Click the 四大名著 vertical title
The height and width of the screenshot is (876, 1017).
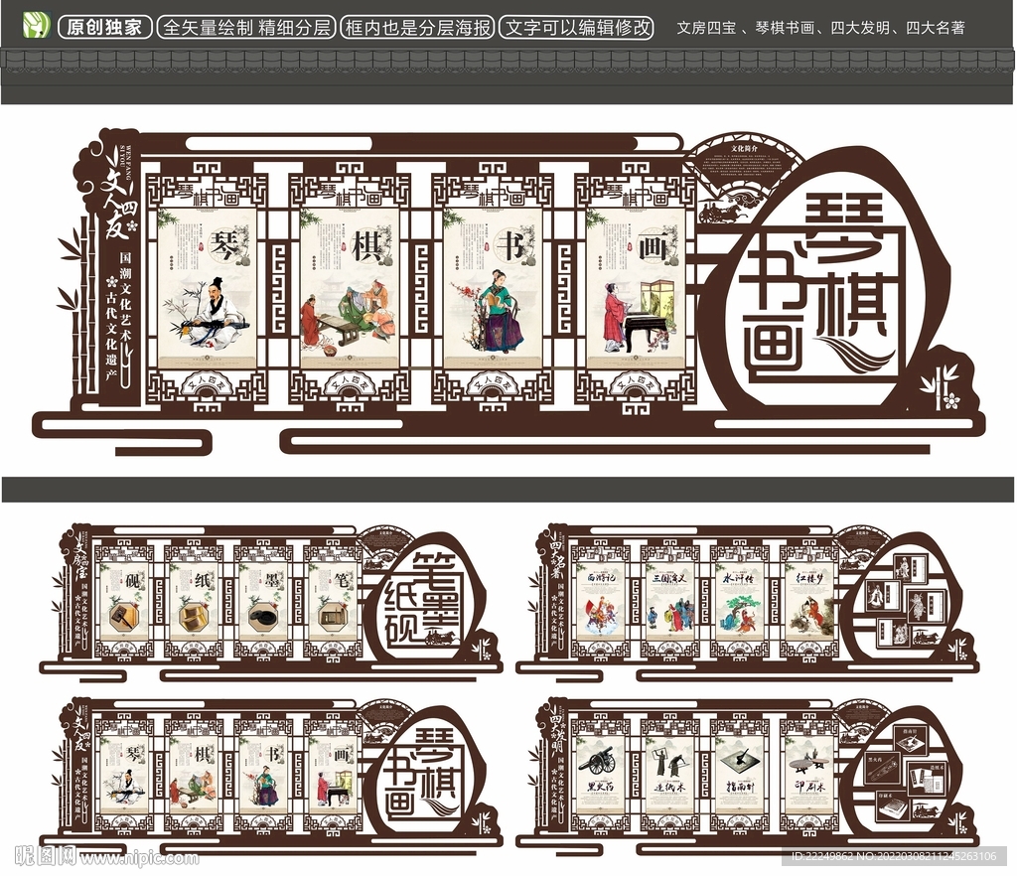(x=557, y=557)
